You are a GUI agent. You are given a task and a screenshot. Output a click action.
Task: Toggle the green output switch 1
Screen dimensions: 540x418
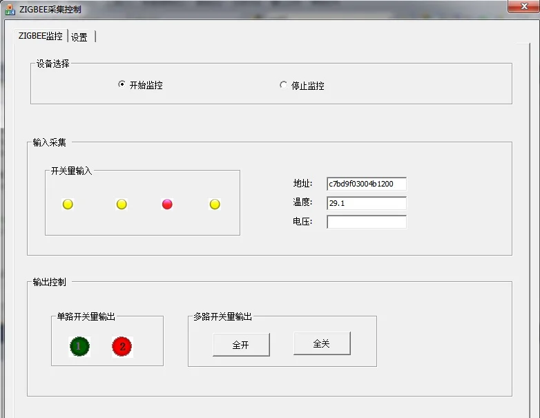tap(79, 346)
